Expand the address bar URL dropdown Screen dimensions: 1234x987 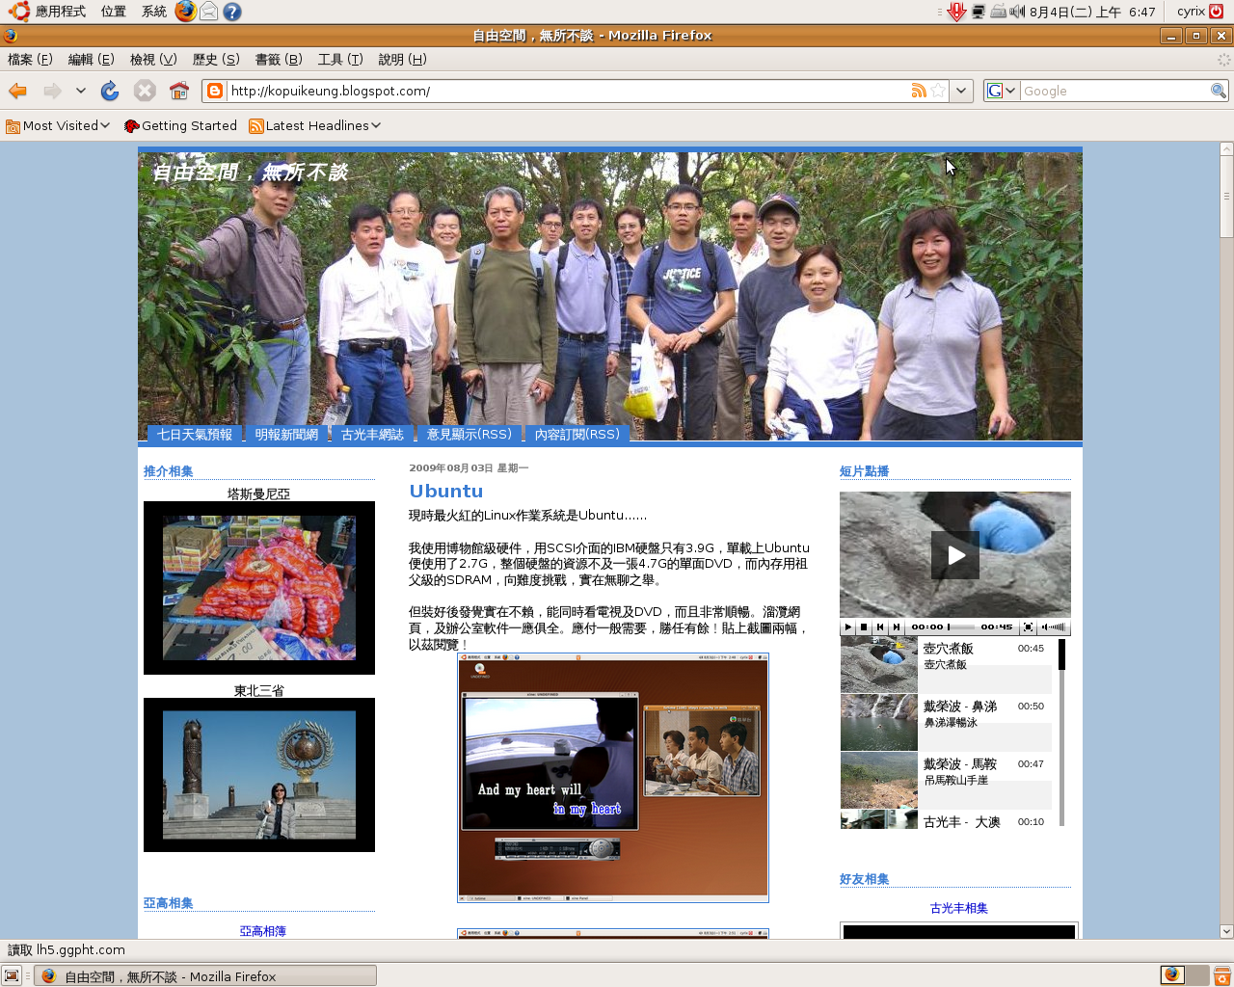961,91
